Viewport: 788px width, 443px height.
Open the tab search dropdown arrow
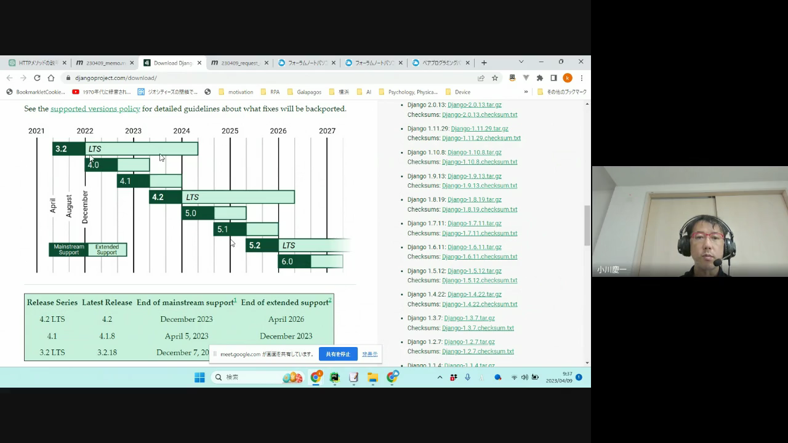521,62
